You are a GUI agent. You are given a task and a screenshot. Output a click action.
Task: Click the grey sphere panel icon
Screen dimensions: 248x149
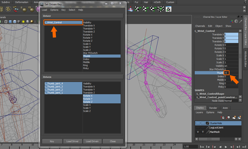pyautogui.click(x=28, y=22)
